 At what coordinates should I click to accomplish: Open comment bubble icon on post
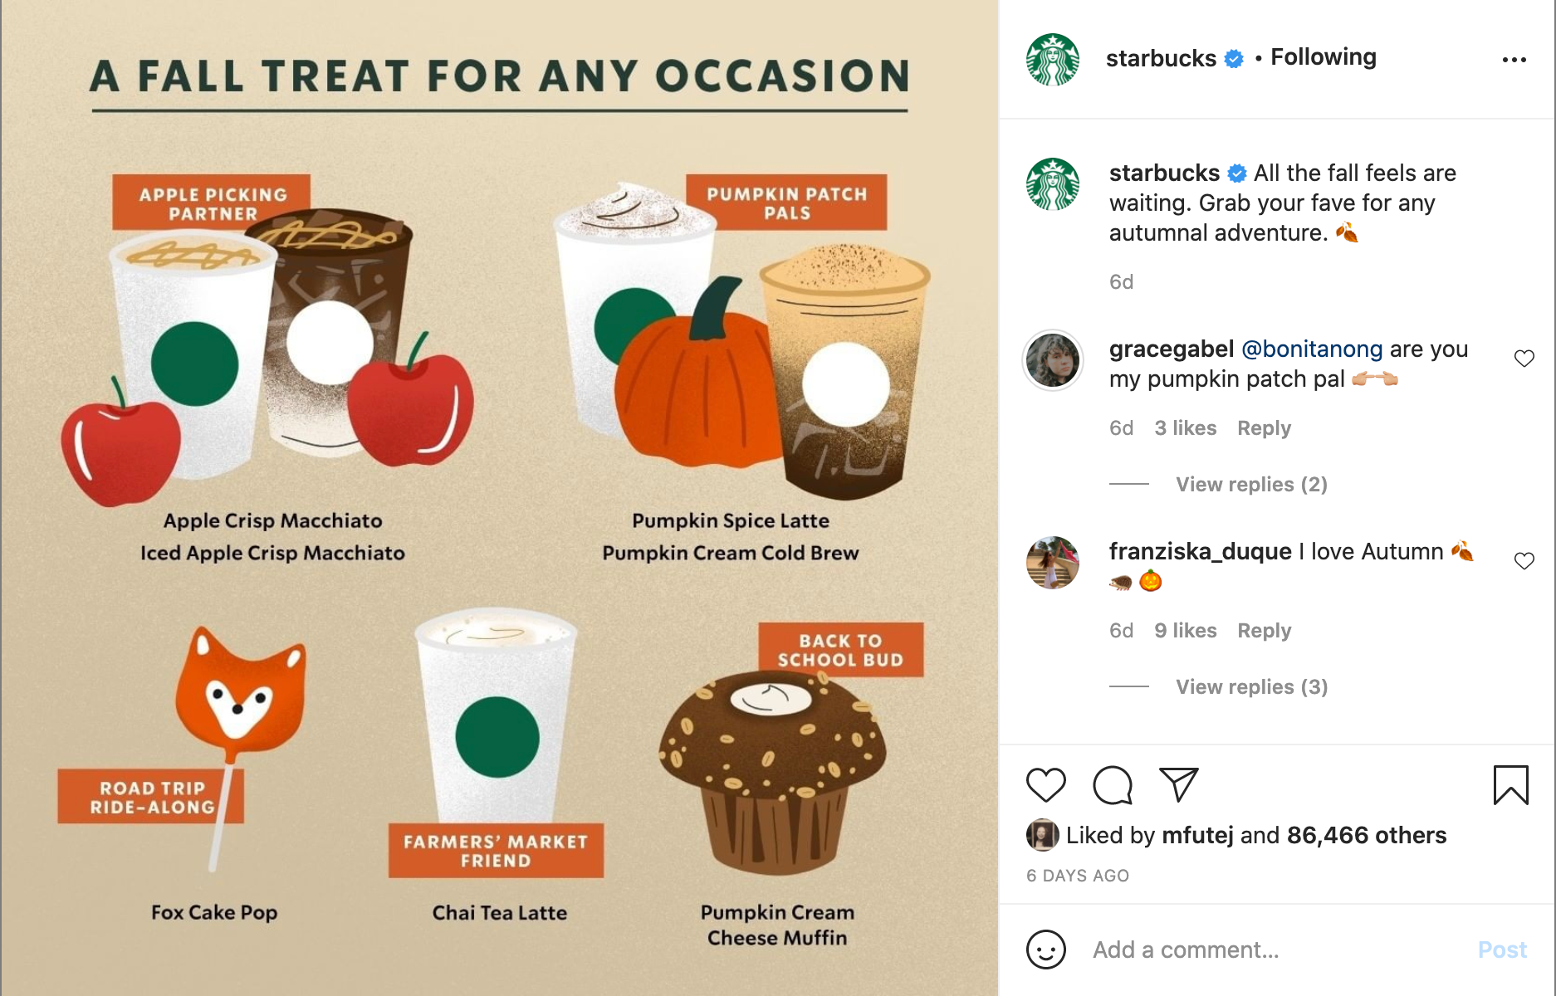point(1112,784)
